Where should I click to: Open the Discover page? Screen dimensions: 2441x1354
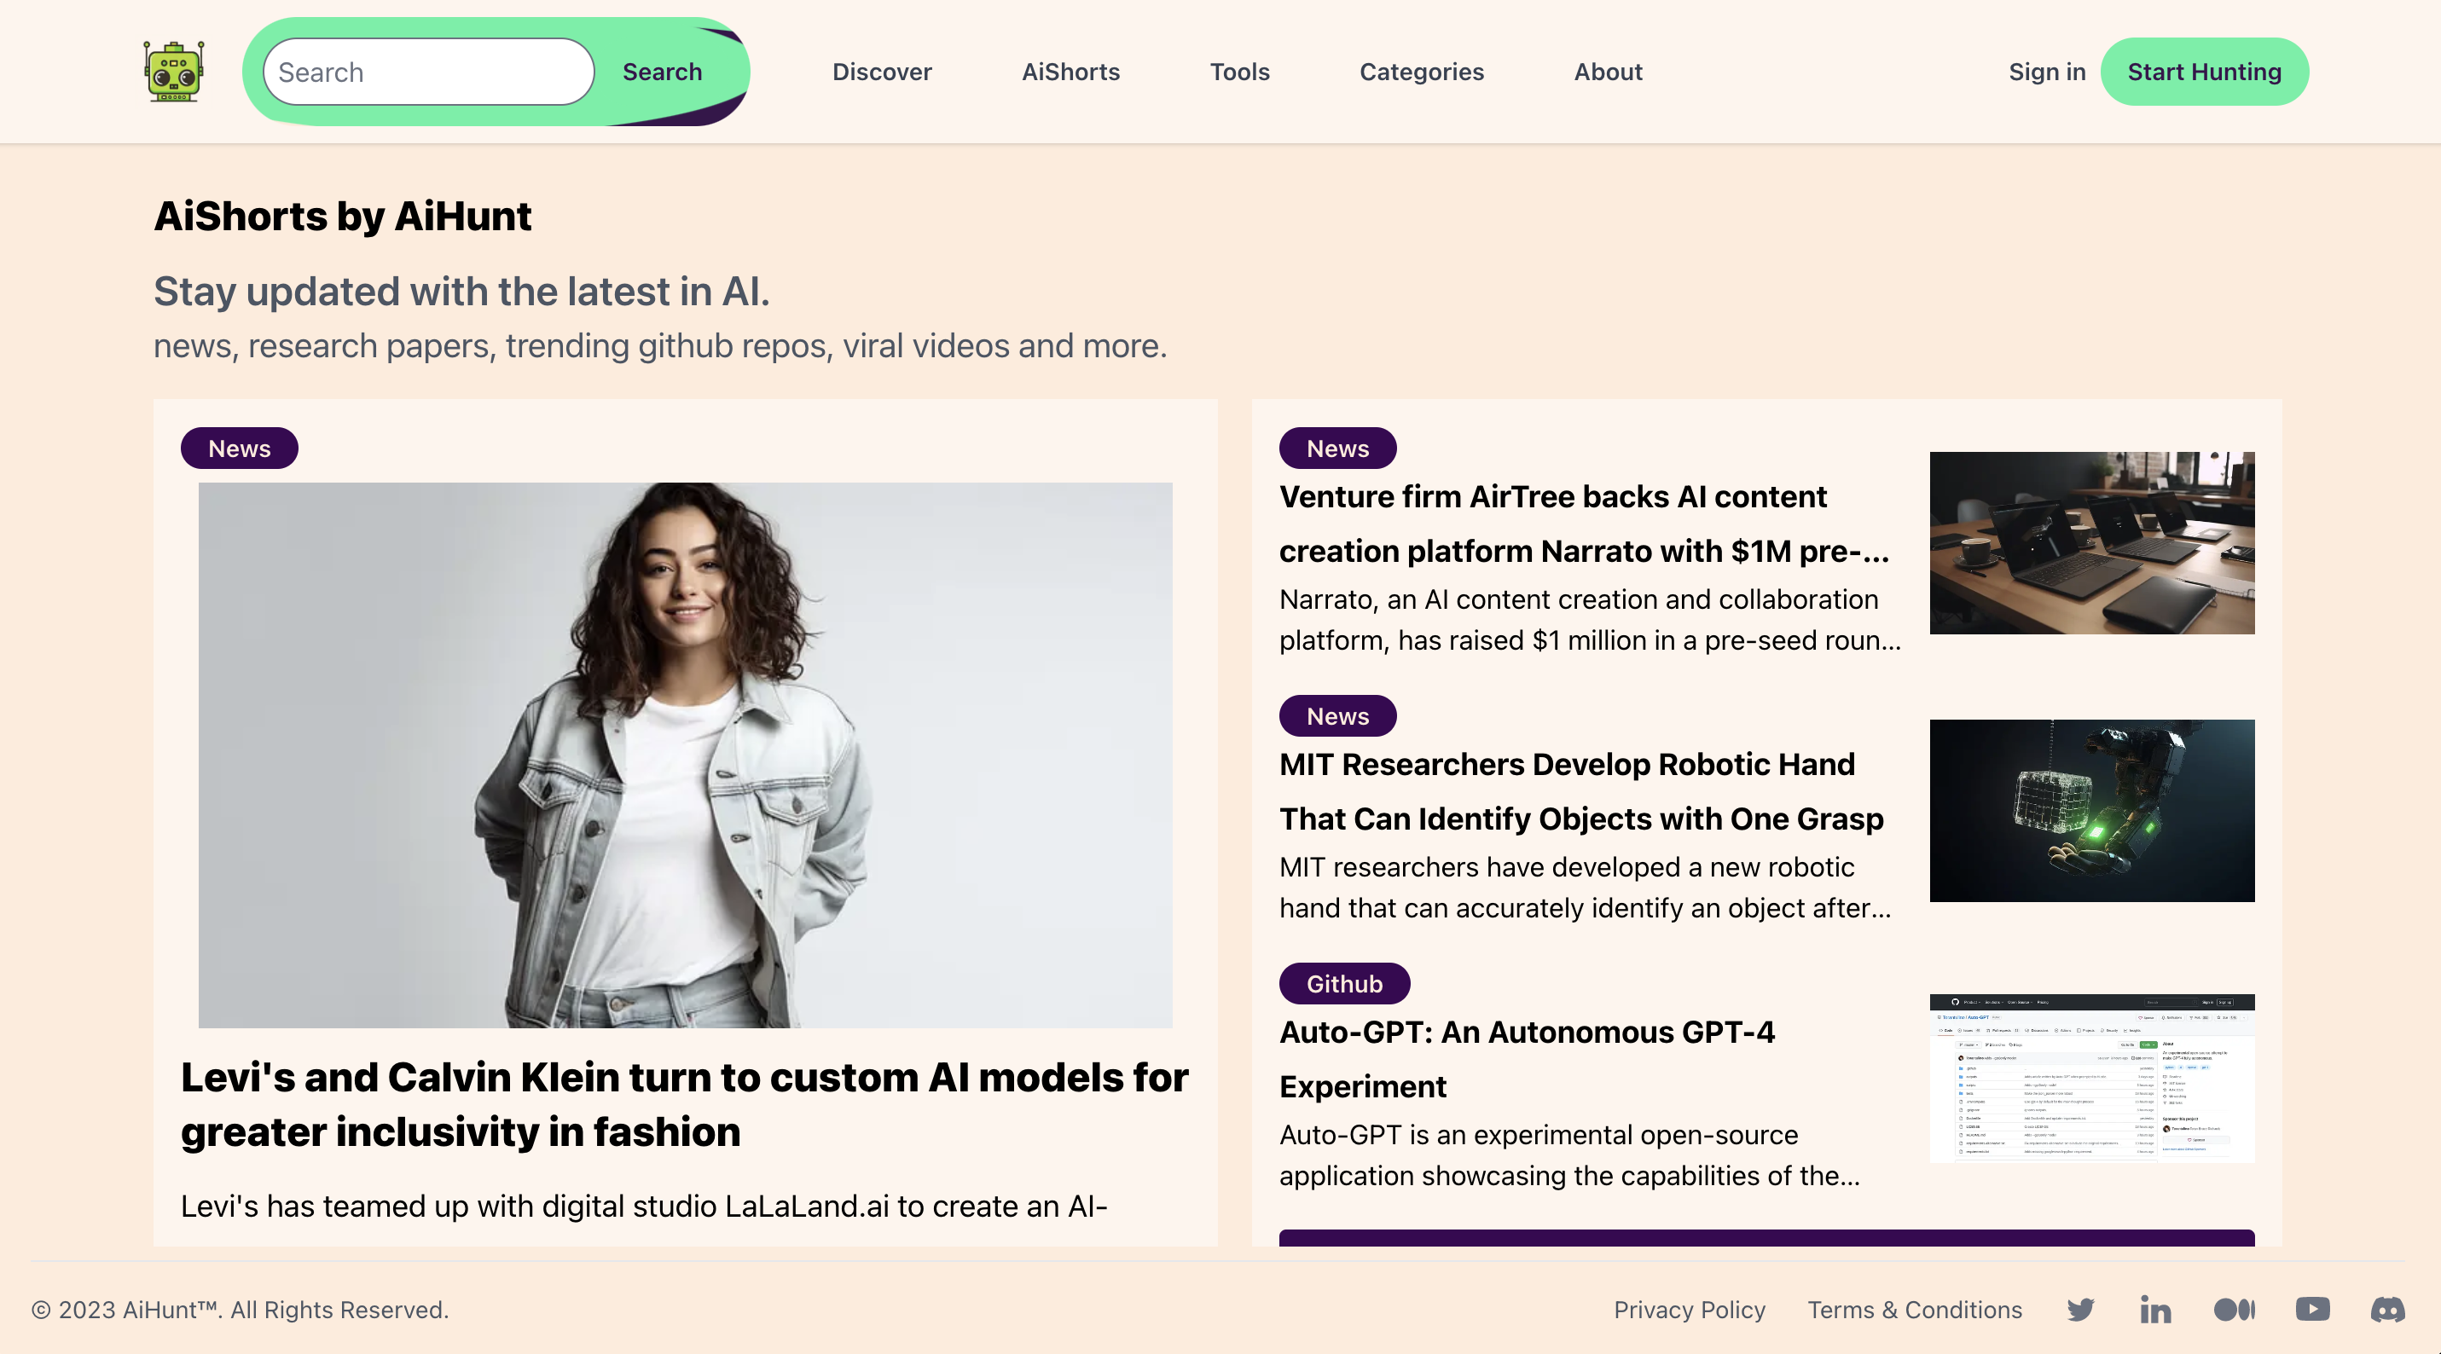click(x=881, y=71)
